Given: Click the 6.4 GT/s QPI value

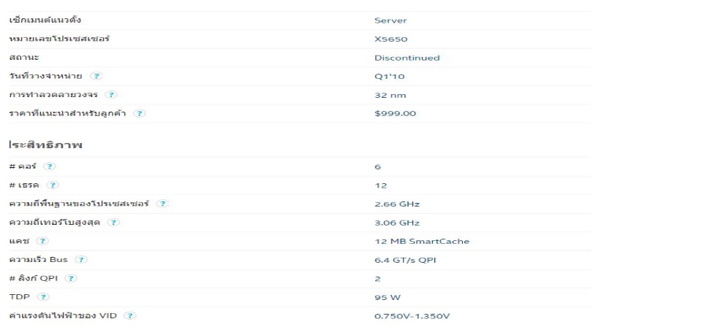Looking at the screenshot, I should [x=405, y=260].
